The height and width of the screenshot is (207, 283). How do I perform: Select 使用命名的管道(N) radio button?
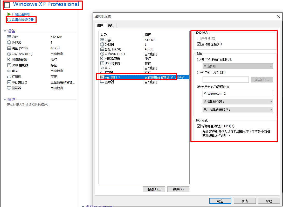[199, 87]
